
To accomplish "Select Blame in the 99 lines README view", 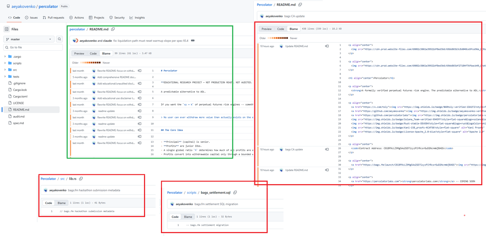I will click(106, 54).
